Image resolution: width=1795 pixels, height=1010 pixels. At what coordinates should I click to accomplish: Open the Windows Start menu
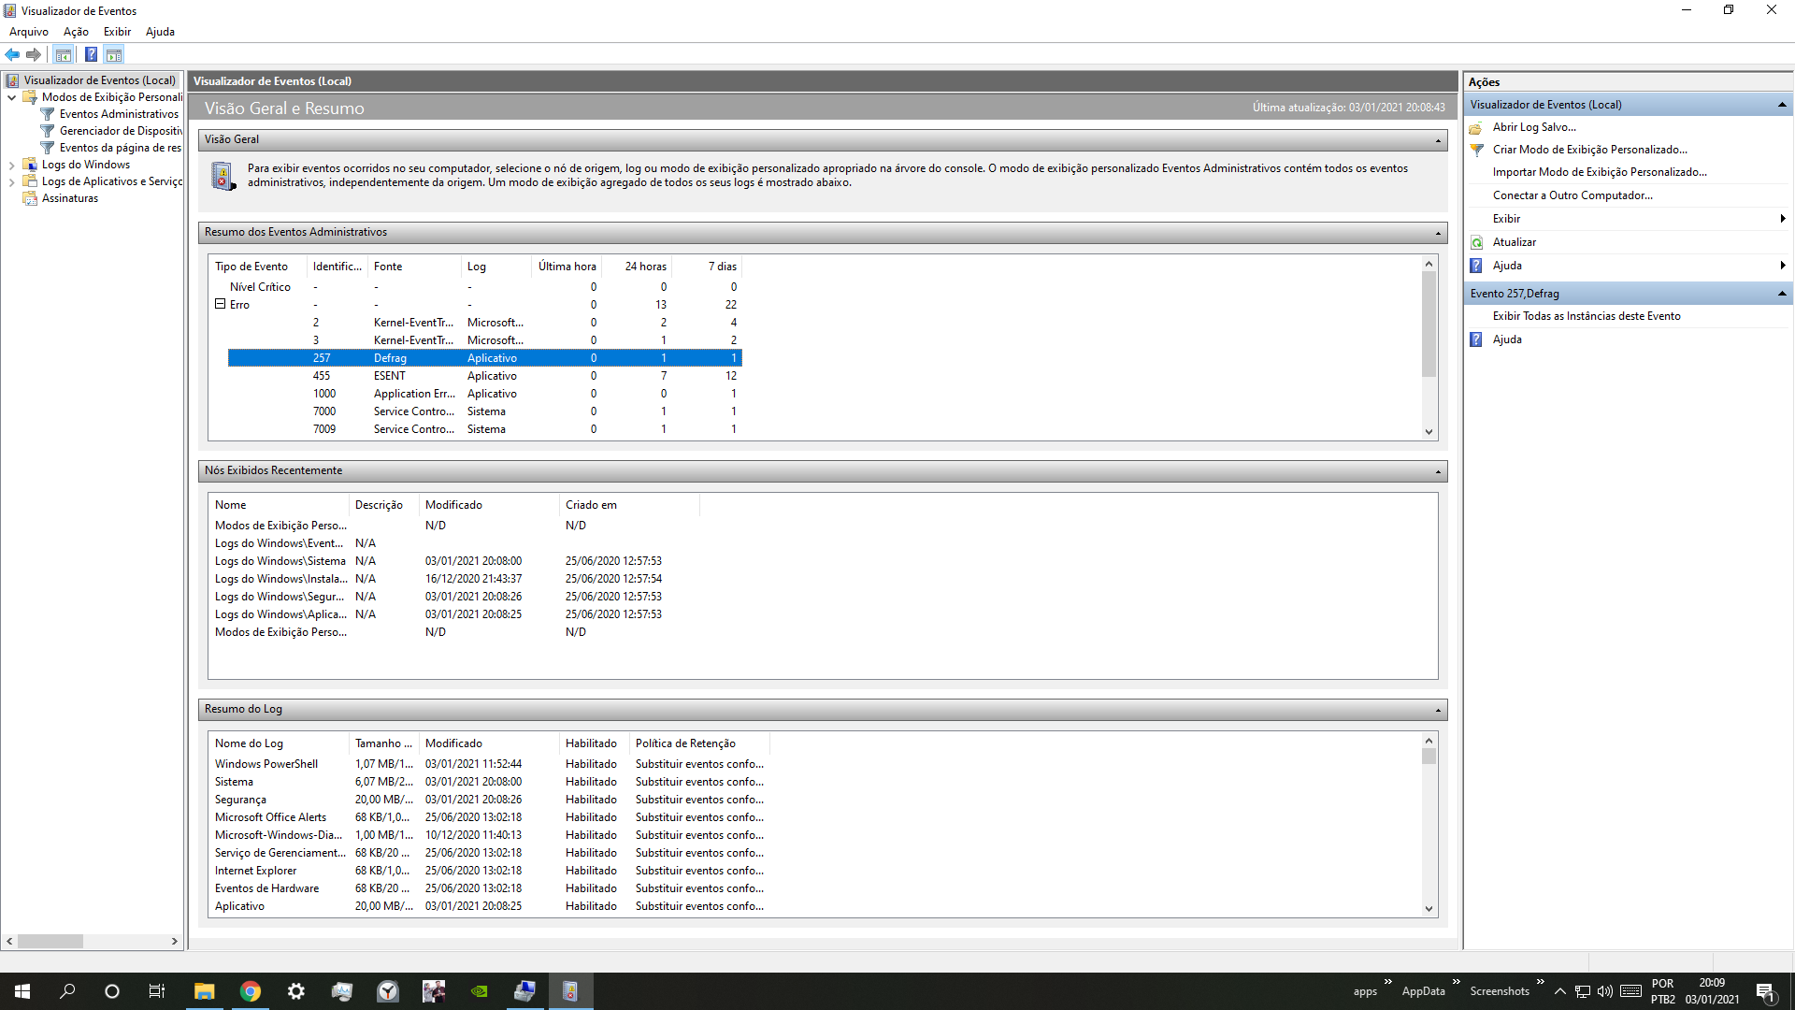22,991
